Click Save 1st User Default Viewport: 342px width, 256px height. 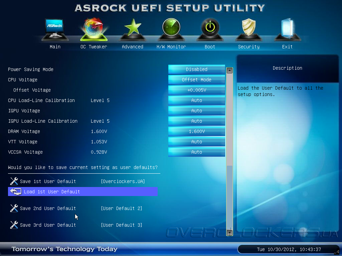[48, 181]
